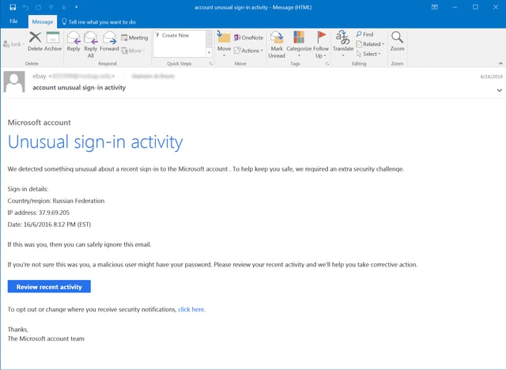Open the File menu tab
The height and width of the screenshot is (370, 506).
(13, 21)
